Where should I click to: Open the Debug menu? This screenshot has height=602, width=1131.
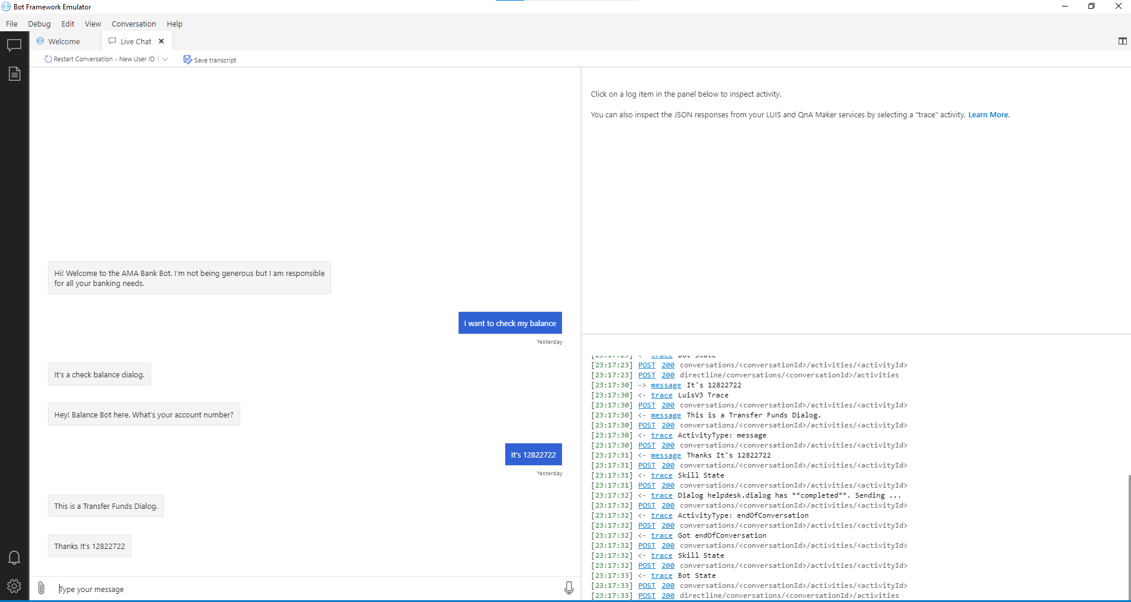(x=40, y=24)
